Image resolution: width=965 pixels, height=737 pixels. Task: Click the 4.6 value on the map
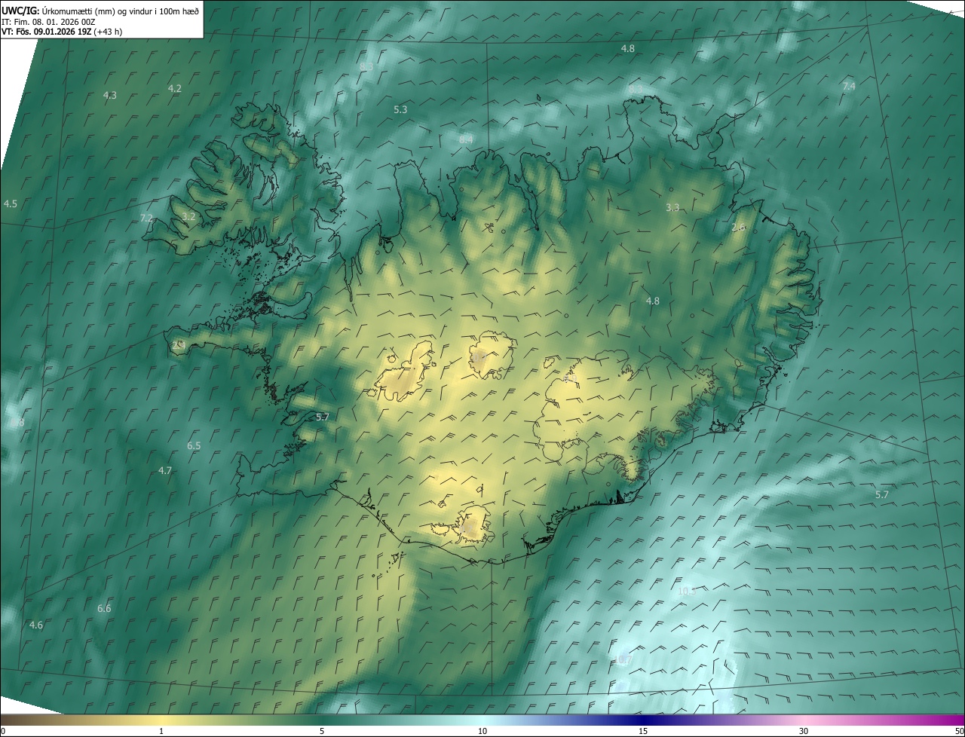point(35,625)
